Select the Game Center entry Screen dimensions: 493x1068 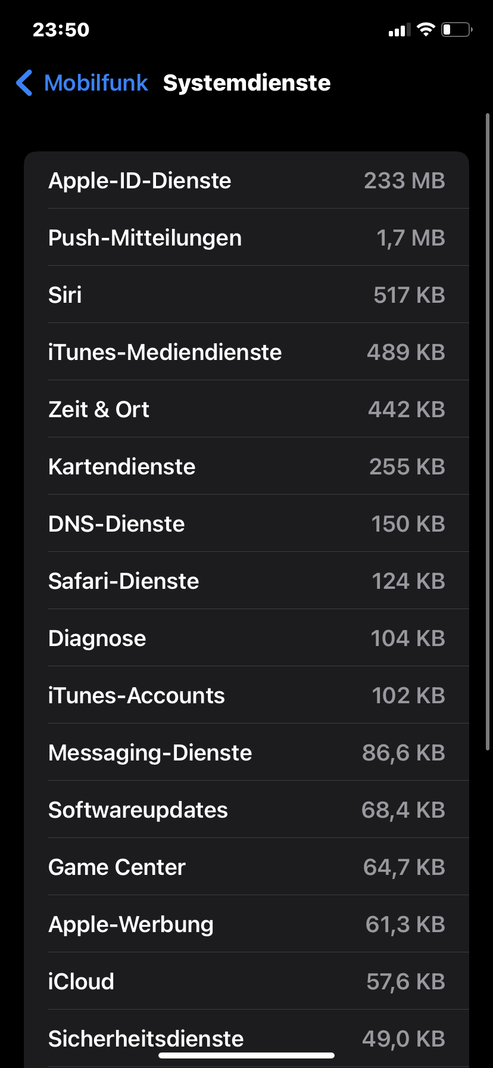246,867
